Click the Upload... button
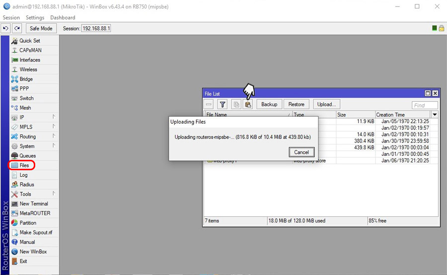 coord(326,104)
